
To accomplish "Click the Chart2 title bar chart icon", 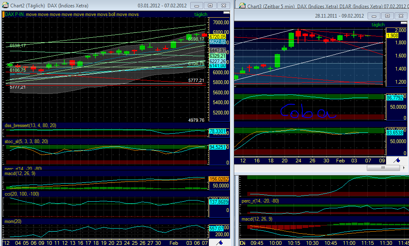I will click(x=5, y=5).
